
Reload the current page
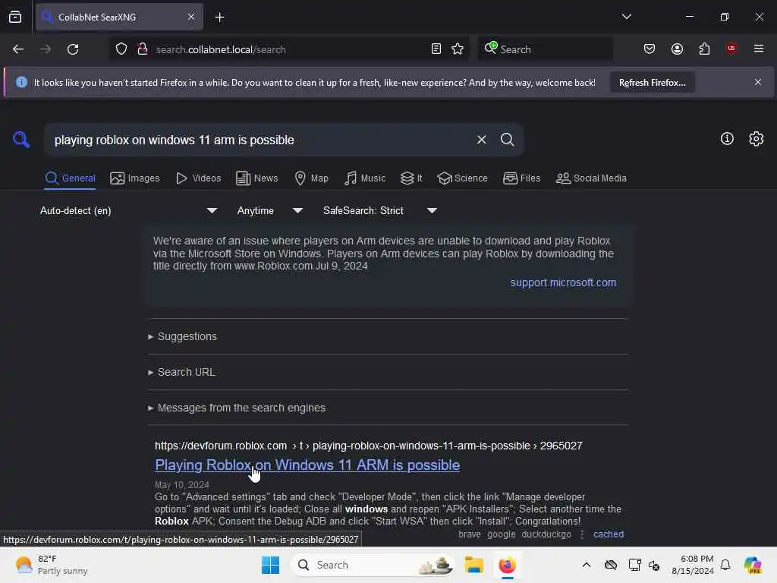point(73,49)
